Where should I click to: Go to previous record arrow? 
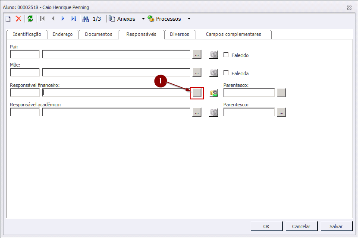tap(53, 19)
